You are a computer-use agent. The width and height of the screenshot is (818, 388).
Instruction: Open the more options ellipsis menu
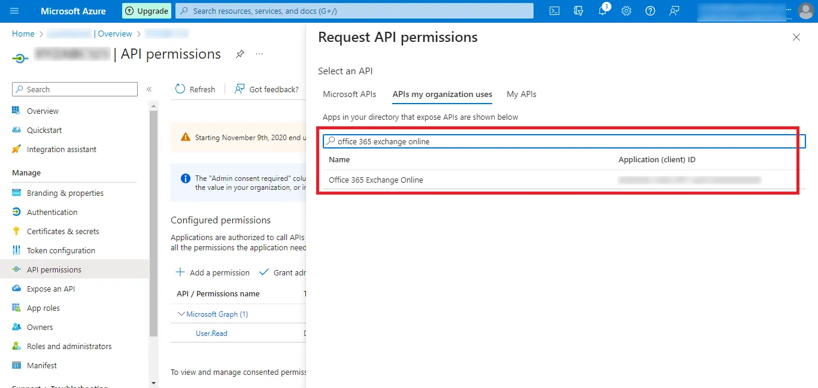tap(259, 54)
